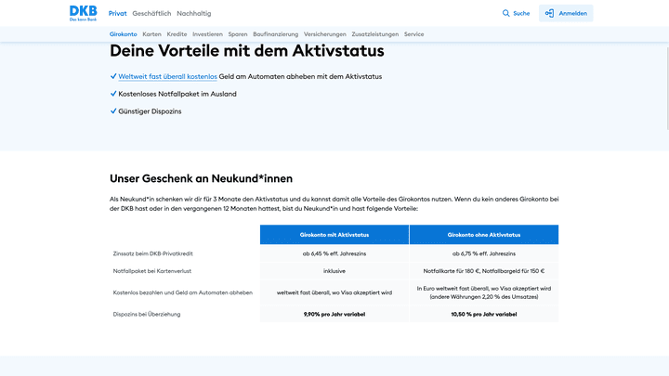Click heading 'Deine Vorteile mit dem Aktivstatus'

[246, 51]
